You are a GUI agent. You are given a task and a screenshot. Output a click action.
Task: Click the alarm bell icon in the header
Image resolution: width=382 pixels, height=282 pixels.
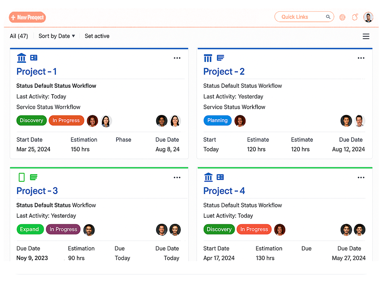click(x=355, y=17)
